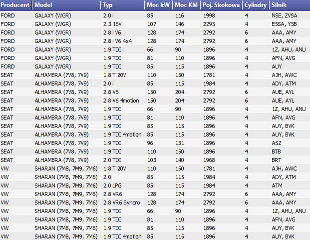
Task: Click '1.9 TDI 4motion' in the SEAT row
Action: tap(122, 134)
